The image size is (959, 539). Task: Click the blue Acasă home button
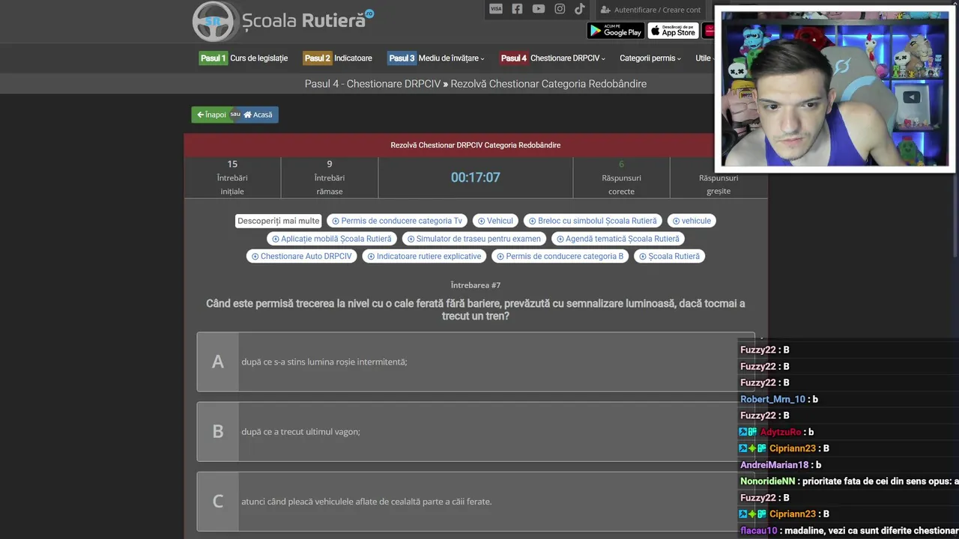coord(258,115)
